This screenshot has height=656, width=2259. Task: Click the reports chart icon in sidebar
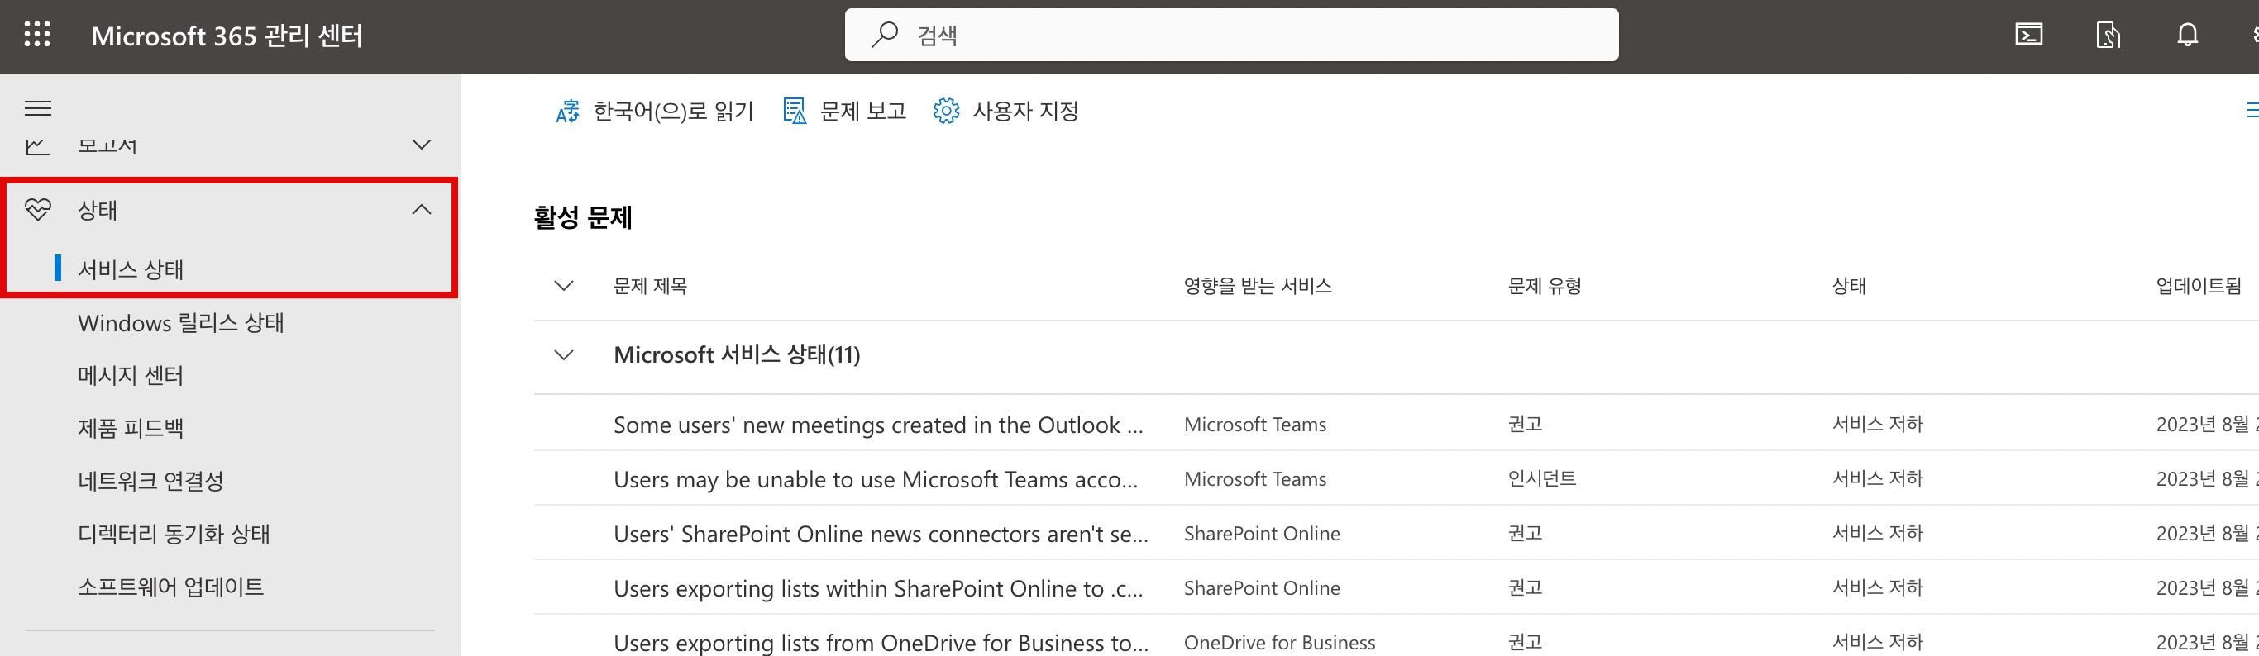point(38,146)
